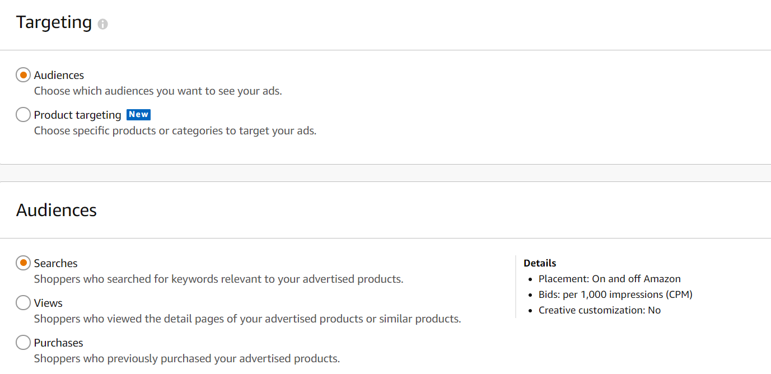Click the Details heading in side panel

tap(540, 263)
